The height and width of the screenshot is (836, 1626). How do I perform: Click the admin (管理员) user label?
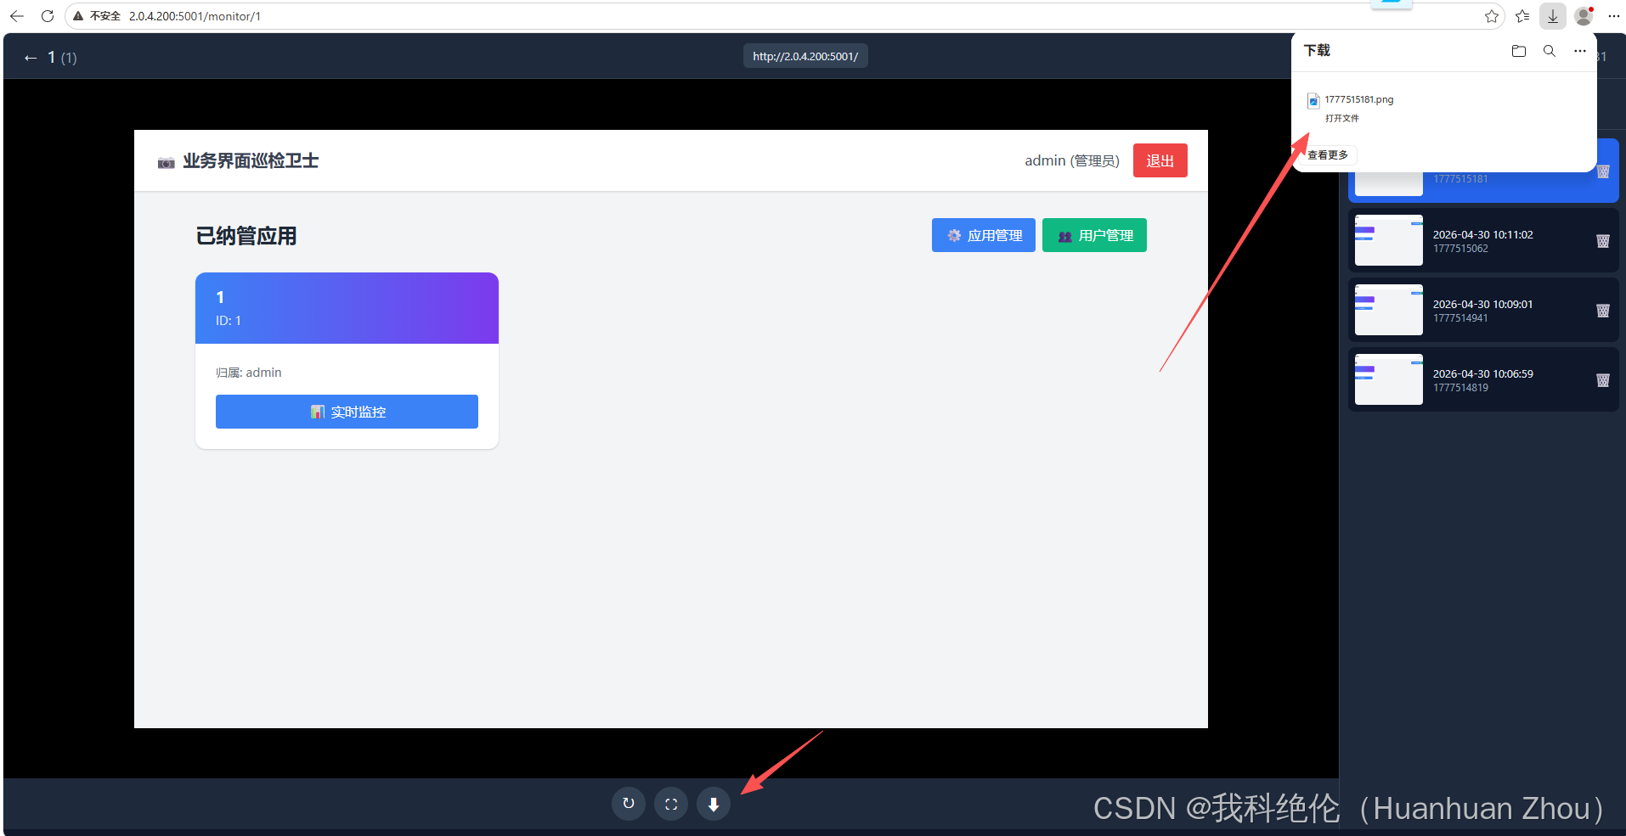(x=1072, y=160)
